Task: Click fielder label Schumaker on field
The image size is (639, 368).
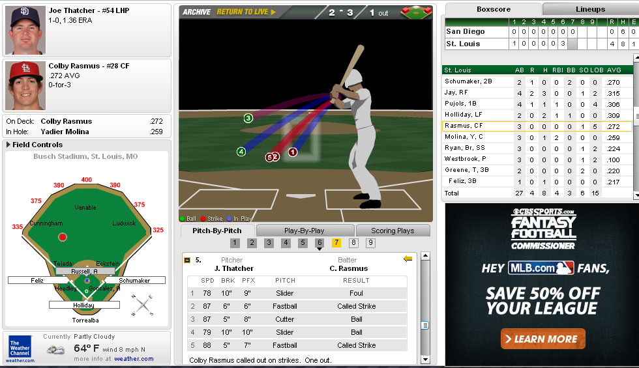Action: 134,280
